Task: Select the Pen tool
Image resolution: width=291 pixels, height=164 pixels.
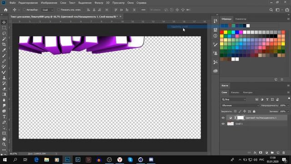Action: [x=4, y=123]
